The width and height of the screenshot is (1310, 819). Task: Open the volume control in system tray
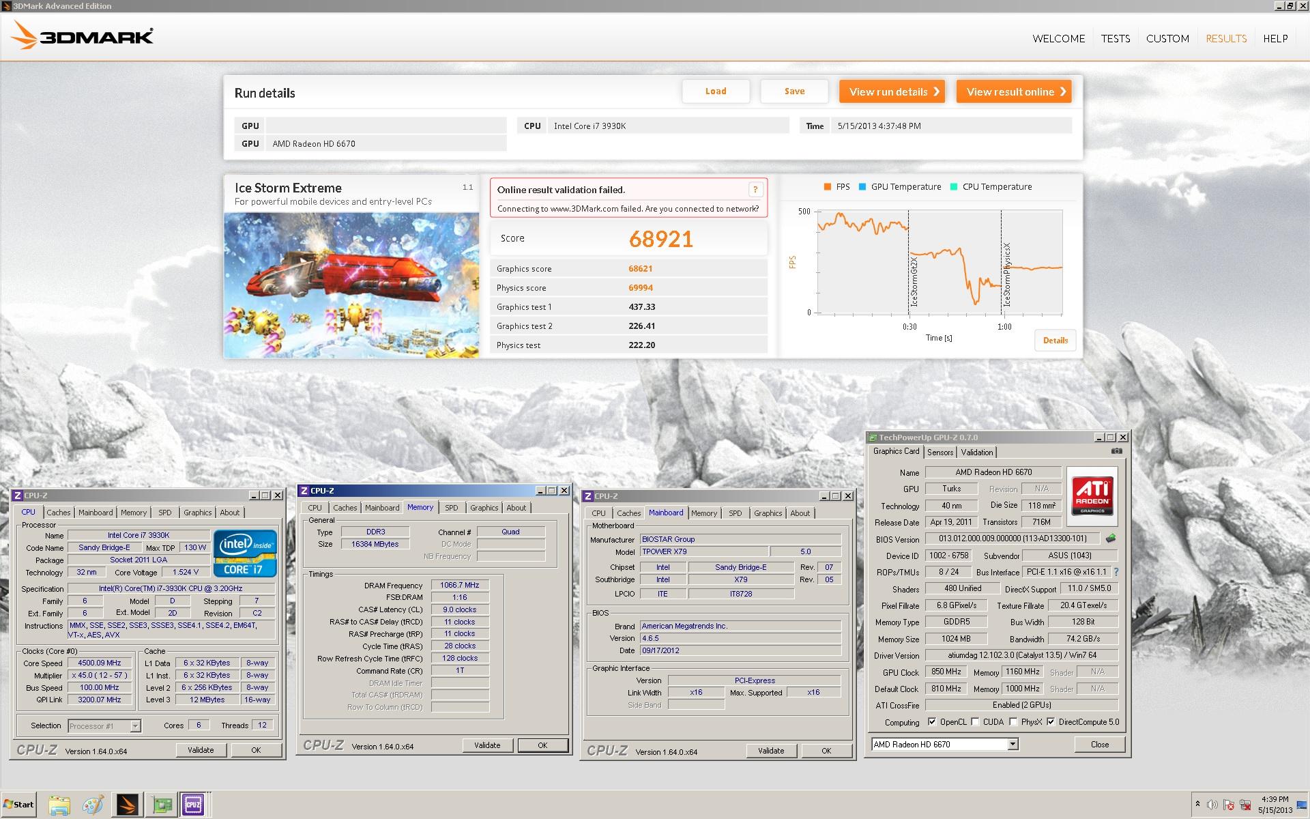pos(1212,805)
